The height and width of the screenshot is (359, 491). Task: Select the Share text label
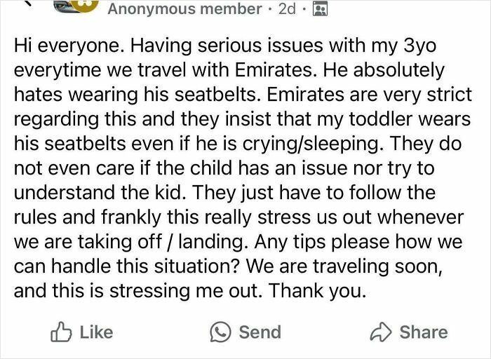pos(422,332)
